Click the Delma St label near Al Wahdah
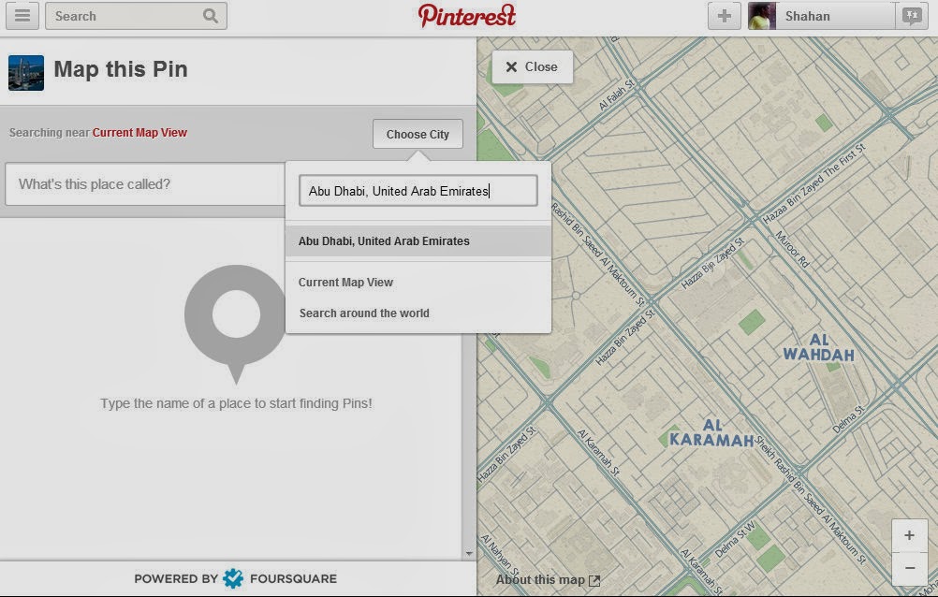 pos(849,418)
